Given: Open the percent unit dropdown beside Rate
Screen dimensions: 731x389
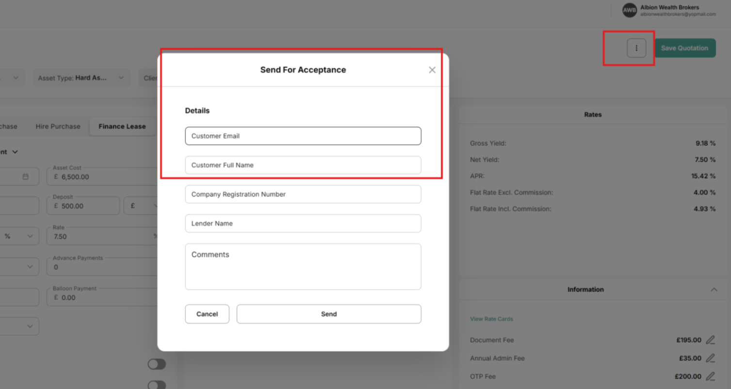Looking at the screenshot, I should (18, 236).
